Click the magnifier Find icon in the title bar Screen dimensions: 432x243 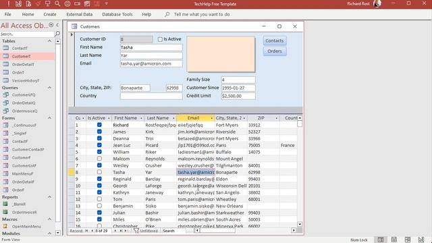(x=57, y=3)
